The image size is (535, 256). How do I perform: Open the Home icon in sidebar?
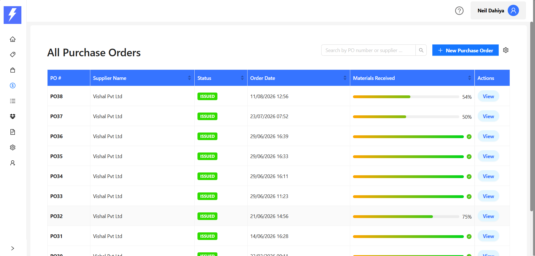[x=13, y=39]
